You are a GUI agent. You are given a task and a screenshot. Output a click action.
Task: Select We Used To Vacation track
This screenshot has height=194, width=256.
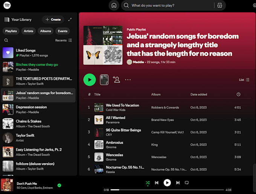coord(167,107)
